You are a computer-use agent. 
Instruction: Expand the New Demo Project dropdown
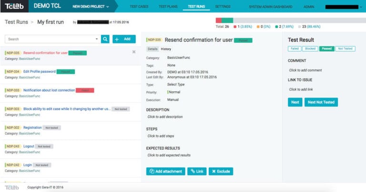(x=91, y=7)
